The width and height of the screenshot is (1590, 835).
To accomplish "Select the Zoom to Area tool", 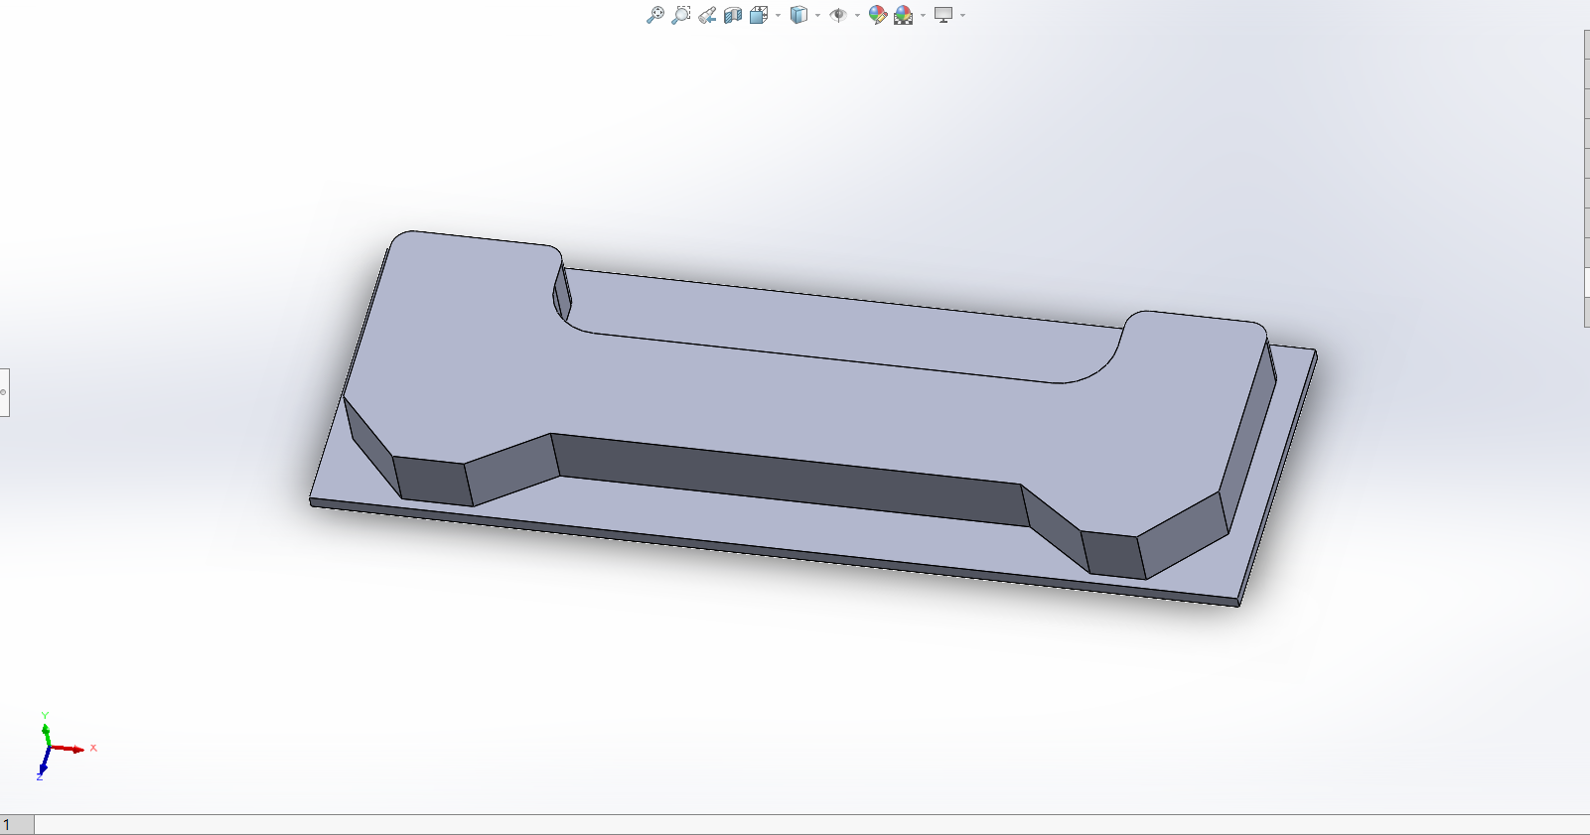I will tap(680, 15).
